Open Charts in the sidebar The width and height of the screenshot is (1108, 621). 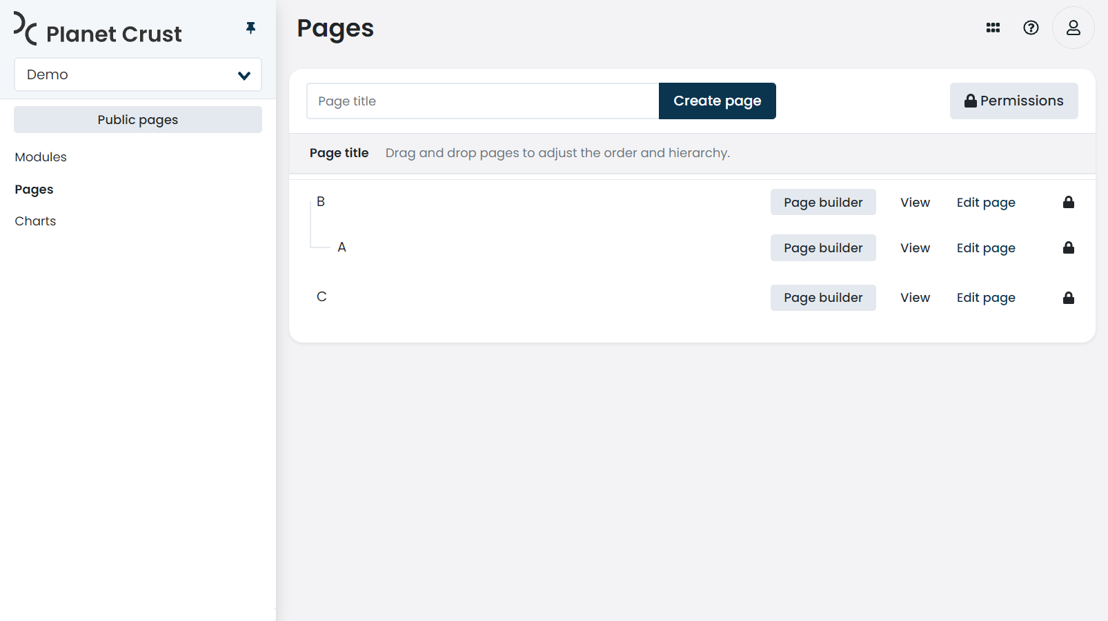pos(35,221)
